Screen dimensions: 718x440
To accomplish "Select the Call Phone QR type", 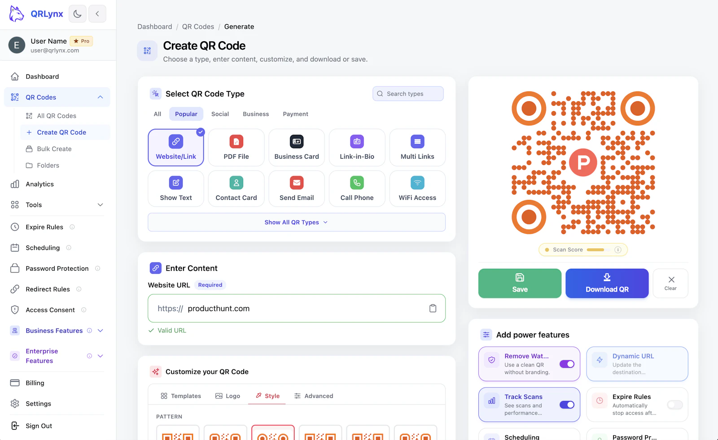I will [357, 189].
